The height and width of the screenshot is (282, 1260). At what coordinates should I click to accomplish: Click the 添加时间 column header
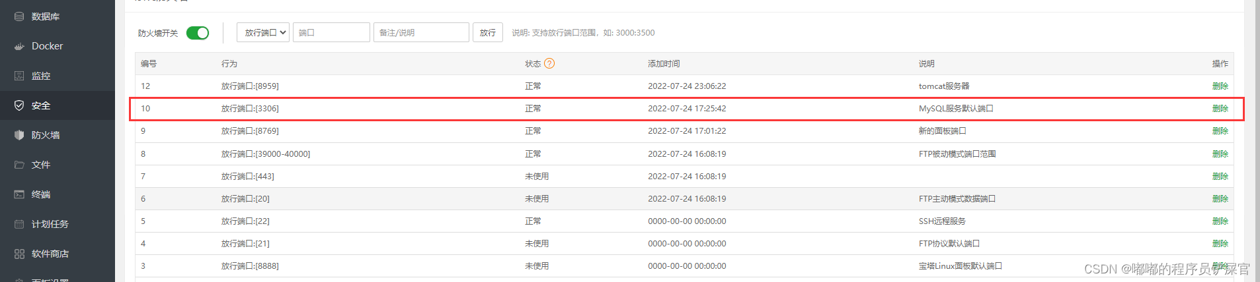coord(664,64)
